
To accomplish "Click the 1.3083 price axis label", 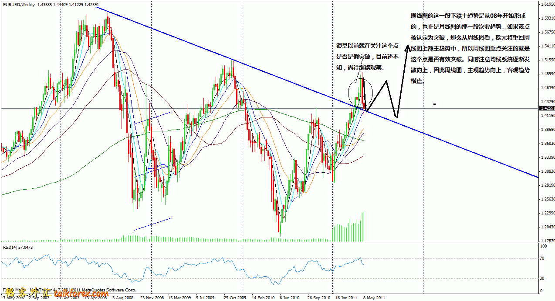I will [x=547, y=171].
